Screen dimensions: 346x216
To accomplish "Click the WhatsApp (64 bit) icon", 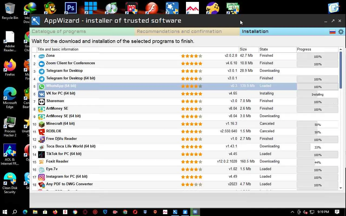I will [x=41, y=86].
